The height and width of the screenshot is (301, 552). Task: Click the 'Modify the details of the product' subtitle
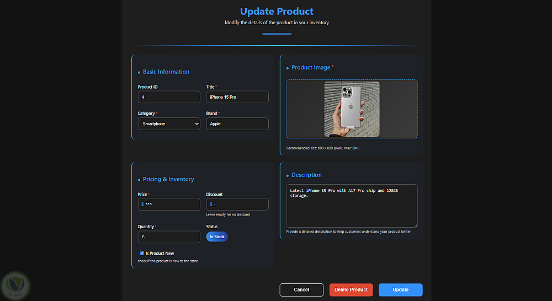point(277,23)
